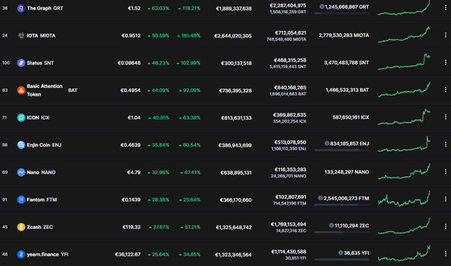Viewport: 451px width, 266px height.
Task: Click GRT circulating supply progress bar
Action: [342, 13]
